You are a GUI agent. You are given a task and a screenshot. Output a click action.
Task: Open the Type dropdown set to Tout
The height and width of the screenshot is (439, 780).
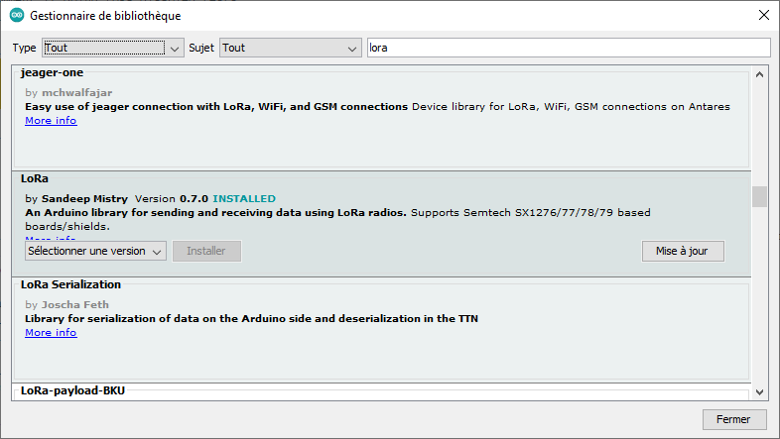(112, 48)
